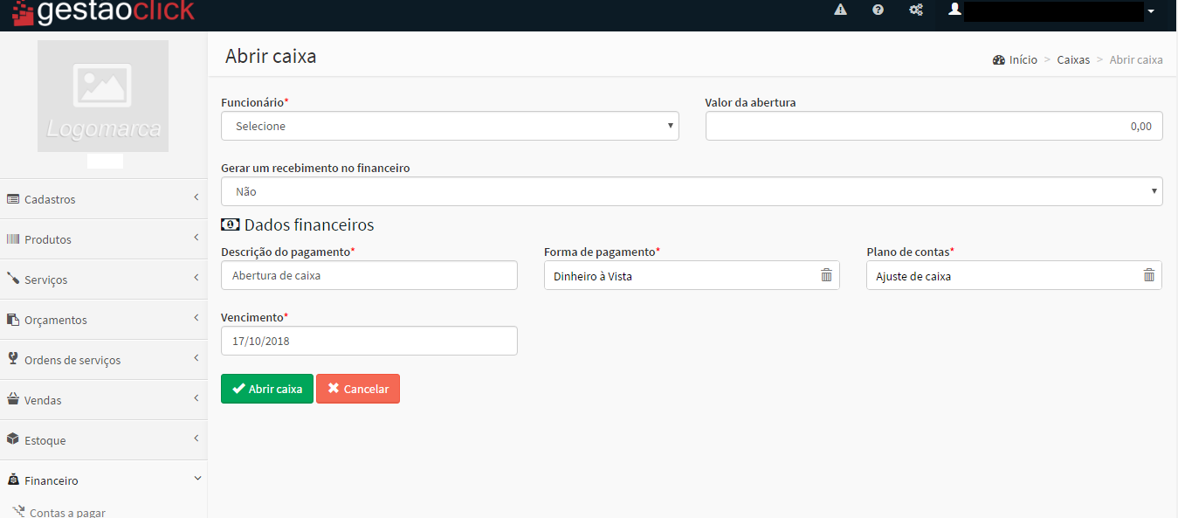Click the Abrir caixa page heading
The image size is (1178, 518).
pos(271,56)
